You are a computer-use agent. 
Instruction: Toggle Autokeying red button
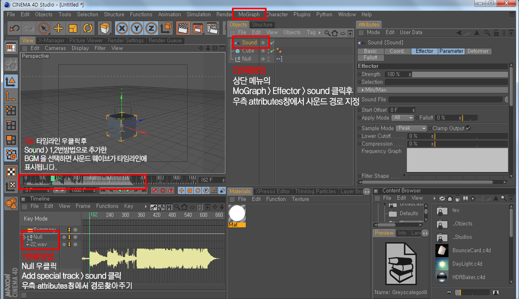[162, 190]
